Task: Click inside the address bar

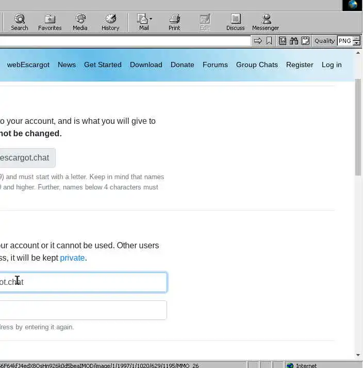Action: [x=125, y=41]
